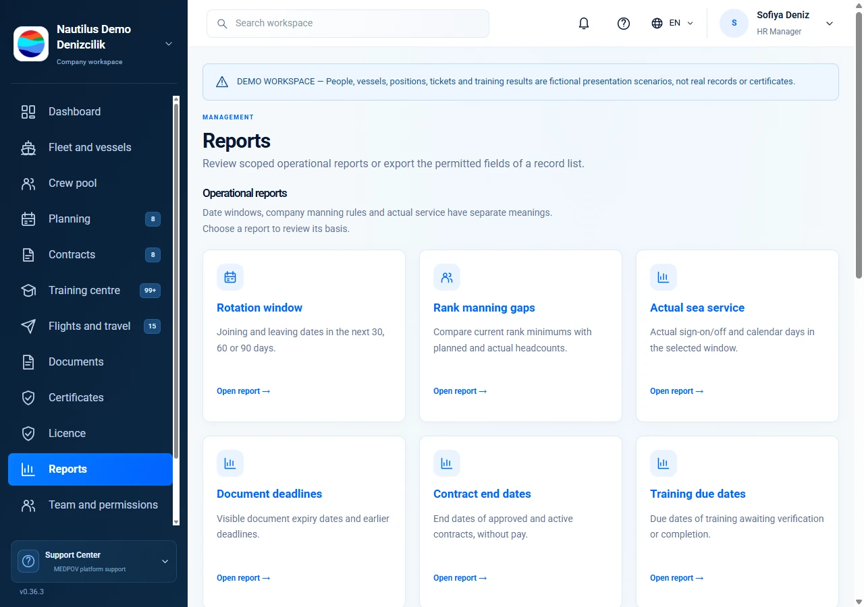
Task: Open report link for Actual sea service
Action: point(676,391)
